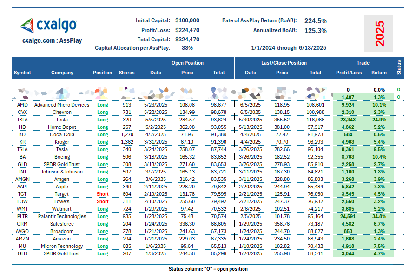Click the Short position in the Target row
The width and height of the screenshot is (416, 280).
[x=102, y=194]
